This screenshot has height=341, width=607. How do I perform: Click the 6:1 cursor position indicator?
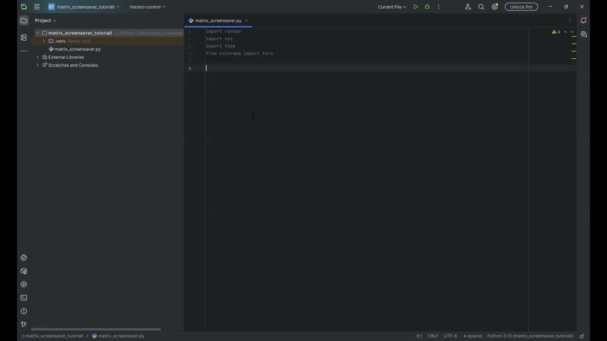click(x=419, y=336)
